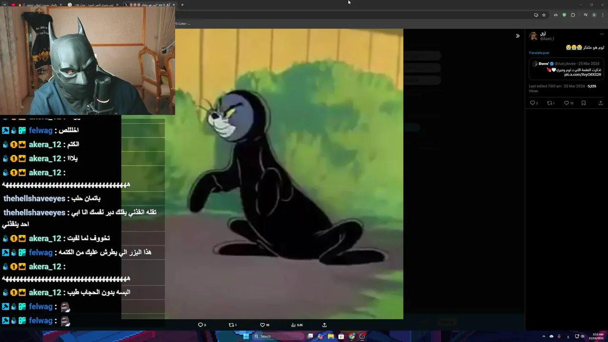Open quoted Dove' post card
Screen dimensions: 608x342
point(566,69)
